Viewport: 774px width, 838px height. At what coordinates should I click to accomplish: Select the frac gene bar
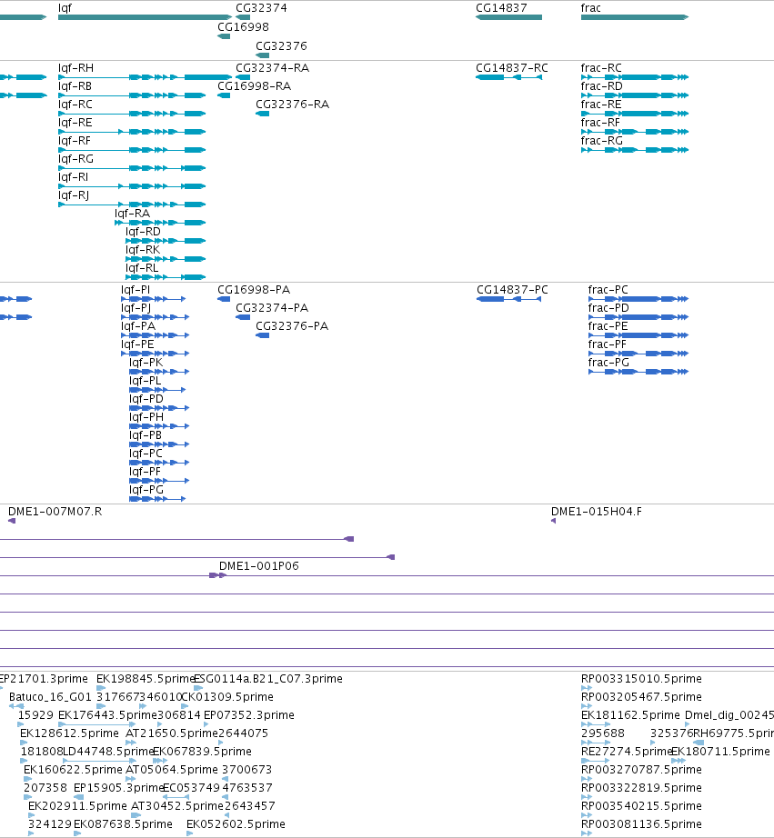(x=635, y=17)
